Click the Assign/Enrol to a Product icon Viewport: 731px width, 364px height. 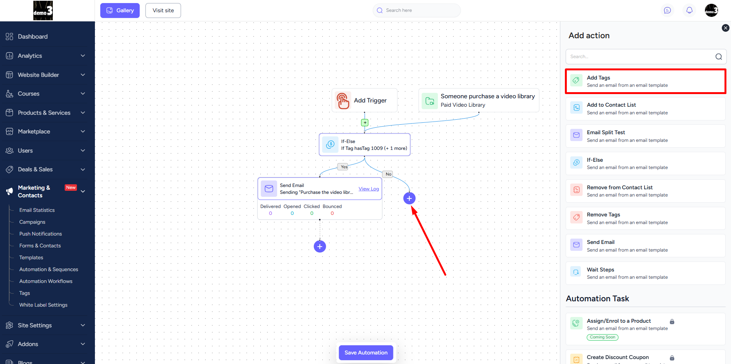[576, 323]
